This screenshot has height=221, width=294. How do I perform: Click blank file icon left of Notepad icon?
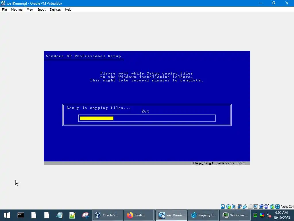tap(47, 215)
